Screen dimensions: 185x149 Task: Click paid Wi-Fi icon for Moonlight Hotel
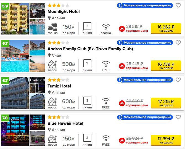point(106,26)
